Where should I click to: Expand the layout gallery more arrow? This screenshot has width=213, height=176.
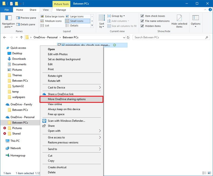(92, 25)
